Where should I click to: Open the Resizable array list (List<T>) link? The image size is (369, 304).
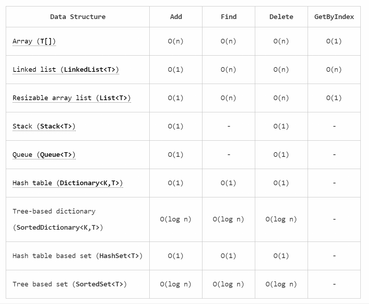pos(71,98)
